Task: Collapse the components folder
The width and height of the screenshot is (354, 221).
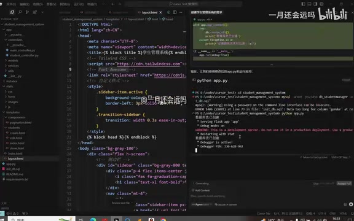Action: click(16, 117)
